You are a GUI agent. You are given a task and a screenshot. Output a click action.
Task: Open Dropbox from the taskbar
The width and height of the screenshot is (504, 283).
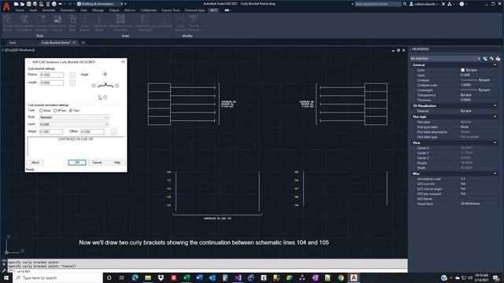[161, 277]
